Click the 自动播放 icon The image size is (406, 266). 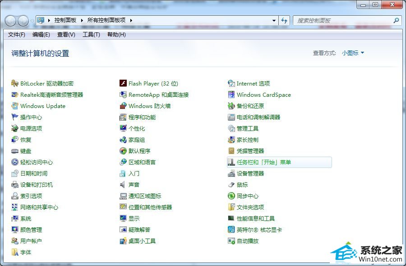[x=231, y=241]
